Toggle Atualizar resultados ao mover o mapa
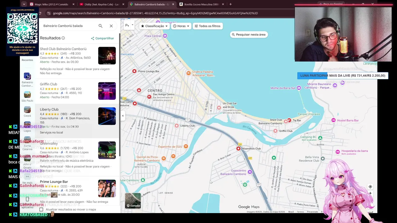The width and height of the screenshot is (397, 223). (41, 209)
